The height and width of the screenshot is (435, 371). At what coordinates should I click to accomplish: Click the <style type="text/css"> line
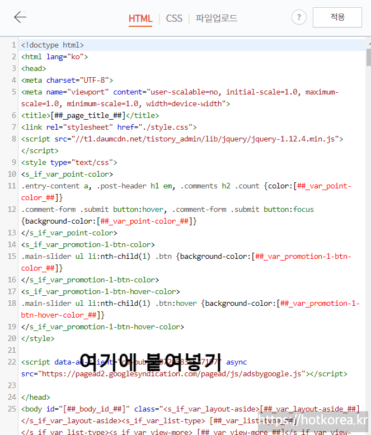69,162
